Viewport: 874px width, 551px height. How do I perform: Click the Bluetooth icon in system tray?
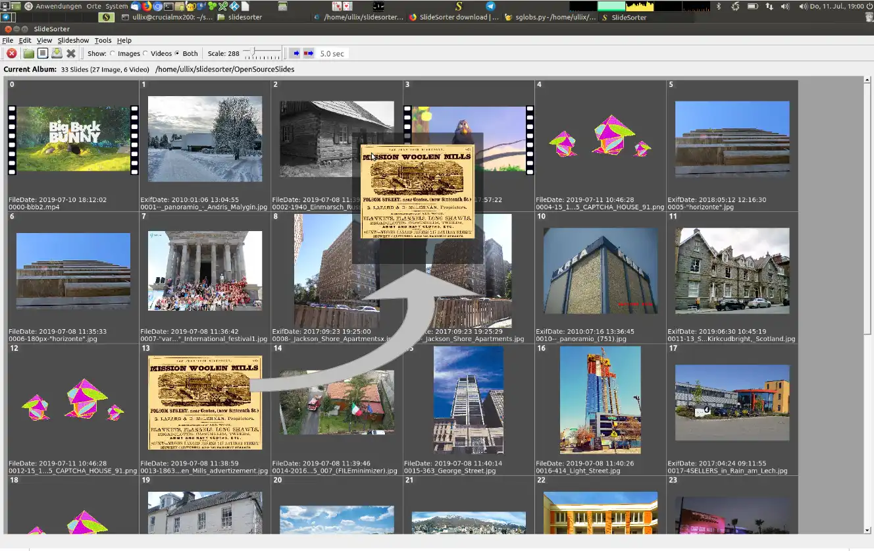(719, 6)
